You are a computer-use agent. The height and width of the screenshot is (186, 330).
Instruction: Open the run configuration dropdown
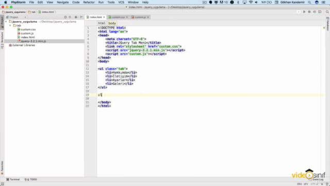pos(299,12)
